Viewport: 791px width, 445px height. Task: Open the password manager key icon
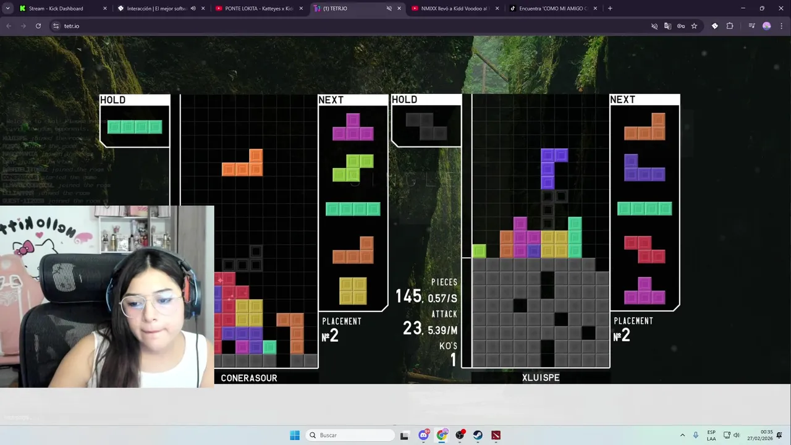(x=681, y=26)
